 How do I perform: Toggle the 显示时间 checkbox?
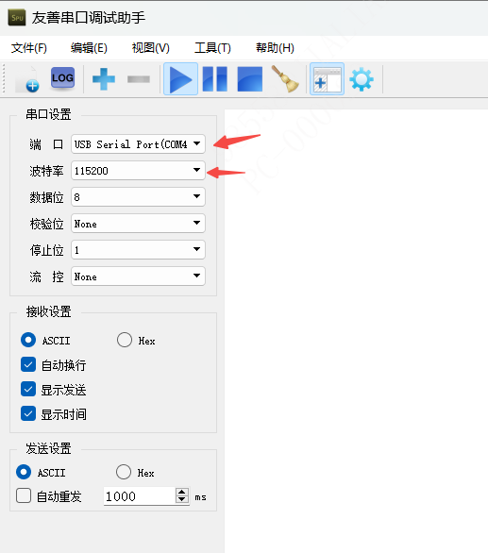(x=28, y=413)
